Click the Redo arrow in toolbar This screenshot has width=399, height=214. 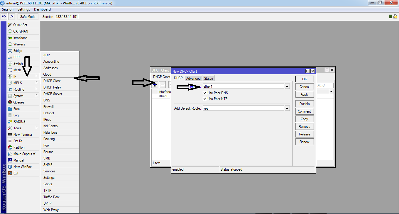(11, 17)
